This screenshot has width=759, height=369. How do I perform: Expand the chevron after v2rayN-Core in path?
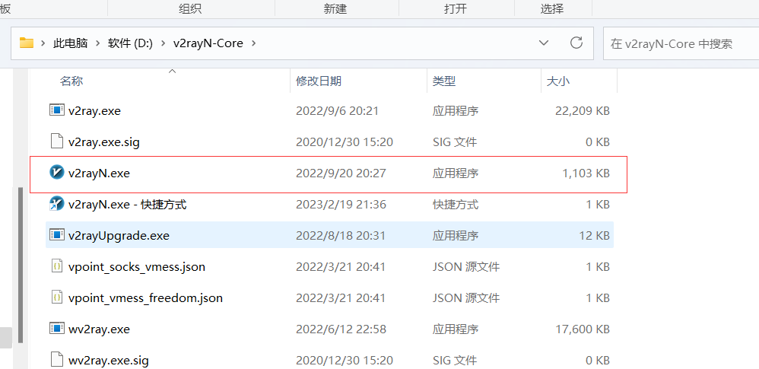[254, 43]
